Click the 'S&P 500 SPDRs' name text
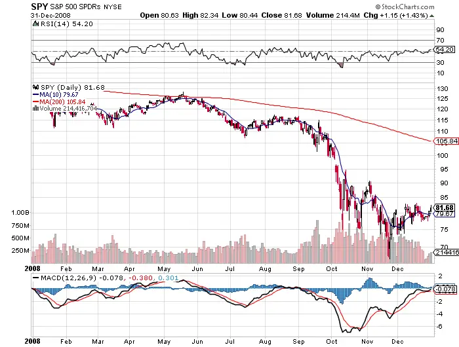Viewport: 459px width, 347px height. coord(75,7)
